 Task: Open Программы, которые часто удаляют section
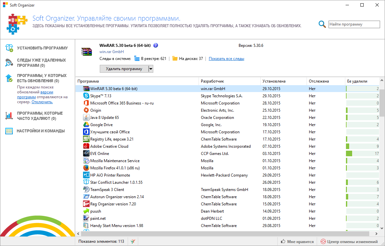point(40,116)
